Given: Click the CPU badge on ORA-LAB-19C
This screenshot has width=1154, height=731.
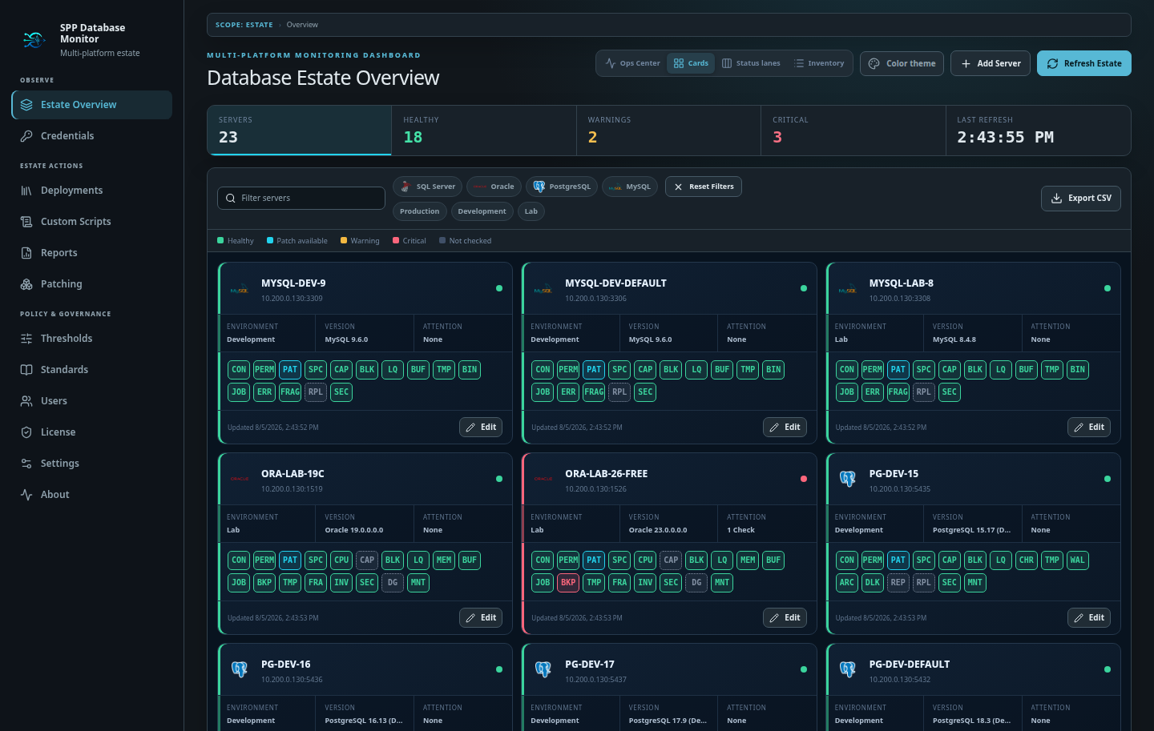Looking at the screenshot, I should click(x=341, y=560).
